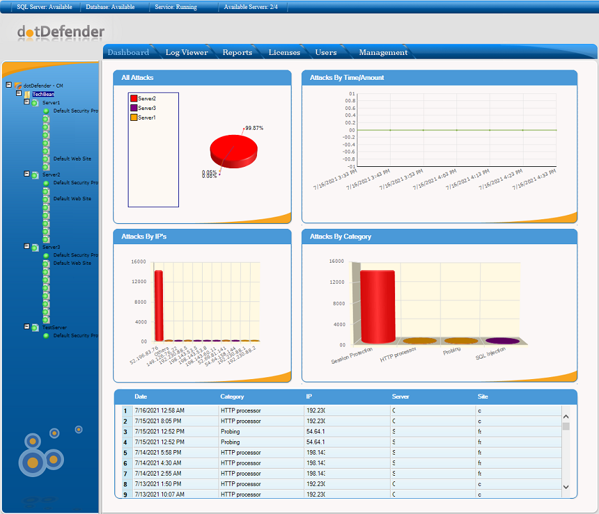Click green status icon for Server2 Default Security Profile

pyautogui.click(x=46, y=183)
